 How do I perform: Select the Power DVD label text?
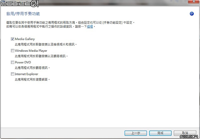(23, 62)
